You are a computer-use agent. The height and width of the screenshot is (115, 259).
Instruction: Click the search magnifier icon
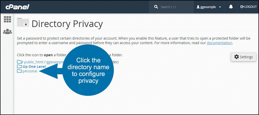156,7
